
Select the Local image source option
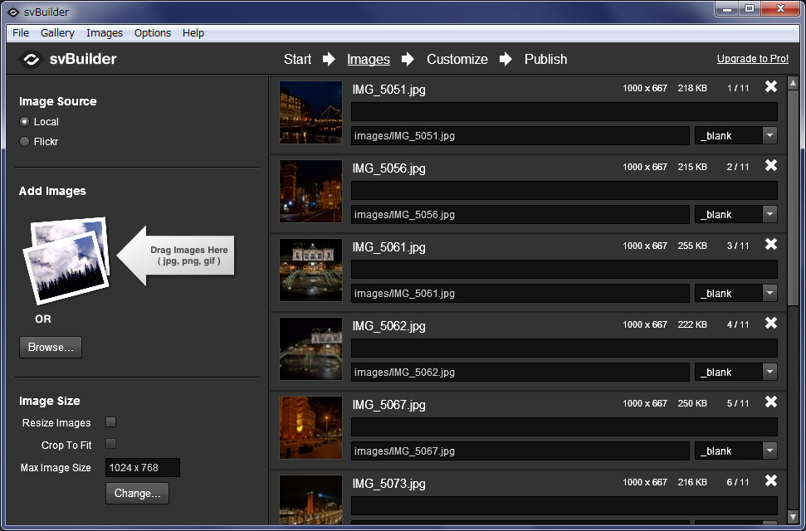point(25,122)
